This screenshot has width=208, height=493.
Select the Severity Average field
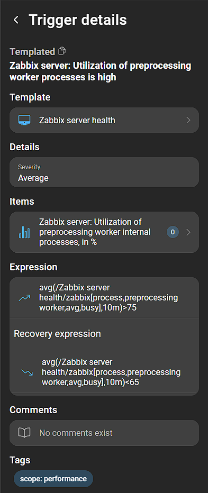point(104,172)
